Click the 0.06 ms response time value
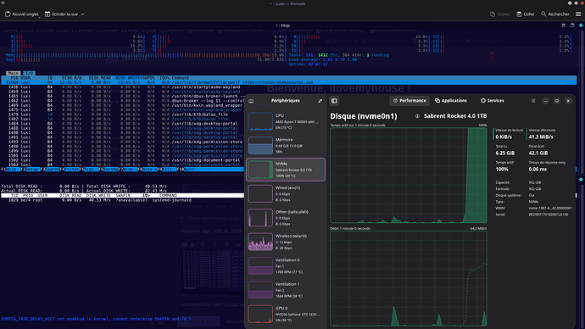 [538, 169]
